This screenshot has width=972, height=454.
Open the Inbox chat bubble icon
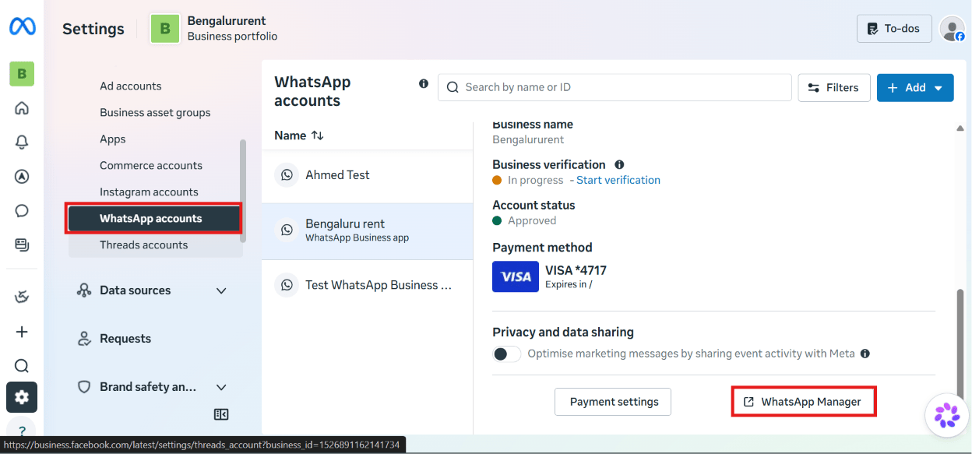point(22,210)
